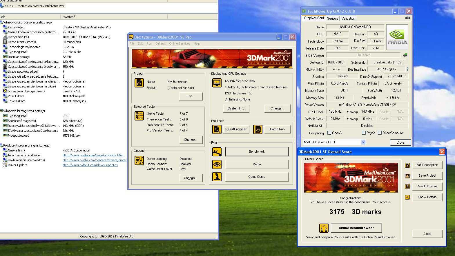Collapse the Właściwości procesora graficznego group
Screen dimensions: 455x256
coord(1,22)
